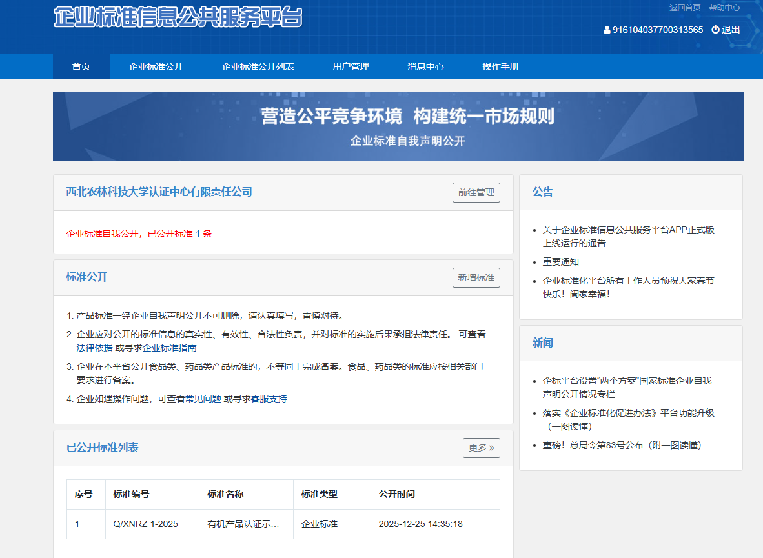The width and height of the screenshot is (763, 558).
Task: Open the 企业标准公开 menu item
Action: [x=156, y=66]
